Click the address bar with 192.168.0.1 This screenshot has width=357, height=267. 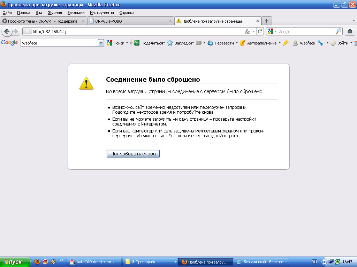pos(136,31)
